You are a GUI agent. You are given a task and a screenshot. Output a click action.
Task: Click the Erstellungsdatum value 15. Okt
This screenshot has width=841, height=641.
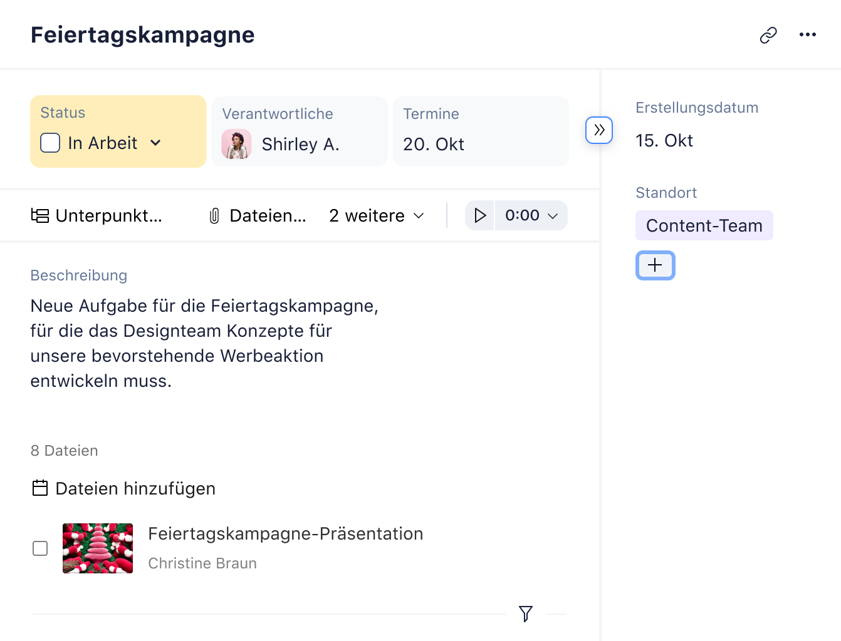point(664,141)
